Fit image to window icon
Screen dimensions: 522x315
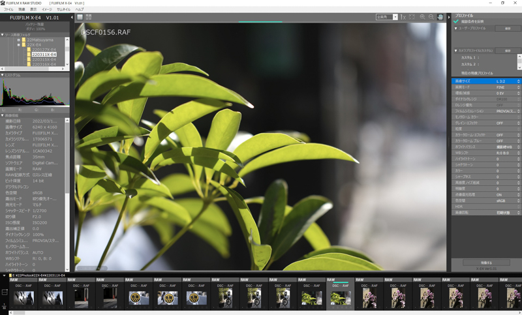coord(412,17)
